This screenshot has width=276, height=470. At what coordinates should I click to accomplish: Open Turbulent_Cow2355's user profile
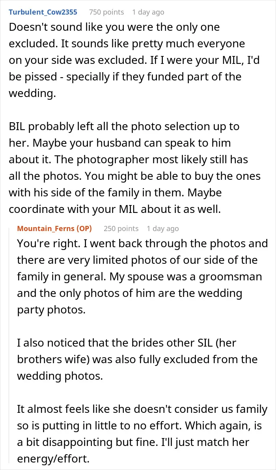click(x=43, y=12)
